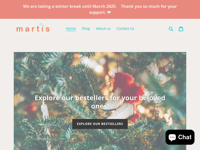The width and height of the screenshot is (200, 150).
Task: Click the bird accent above the martis logo
Action: [x=42, y=25]
